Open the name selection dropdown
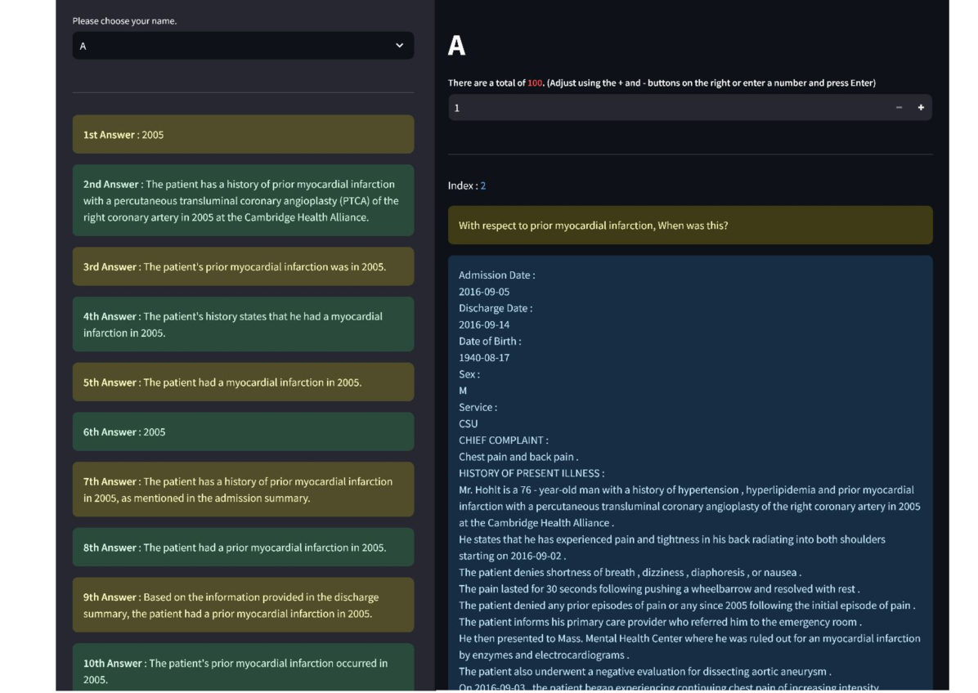The height and width of the screenshot is (693, 978). pyautogui.click(x=233, y=46)
